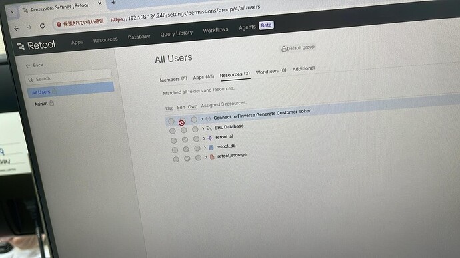The image size is (460, 258).
Task: Click the SHL Database resource icon
Action: (209, 128)
